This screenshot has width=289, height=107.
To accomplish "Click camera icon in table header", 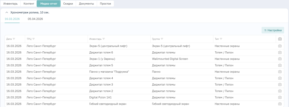I will tap(280, 39).
